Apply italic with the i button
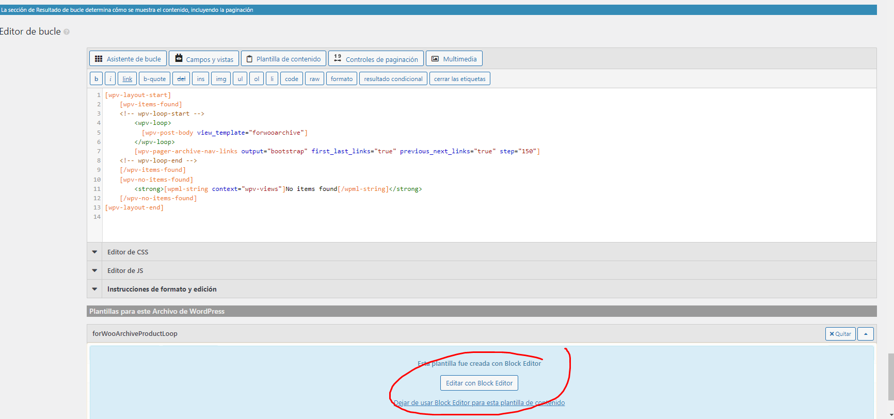 (110, 78)
